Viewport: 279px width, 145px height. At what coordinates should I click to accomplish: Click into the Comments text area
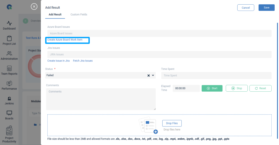pos(101,99)
